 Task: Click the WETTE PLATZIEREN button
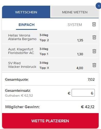click(x=50, y=121)
